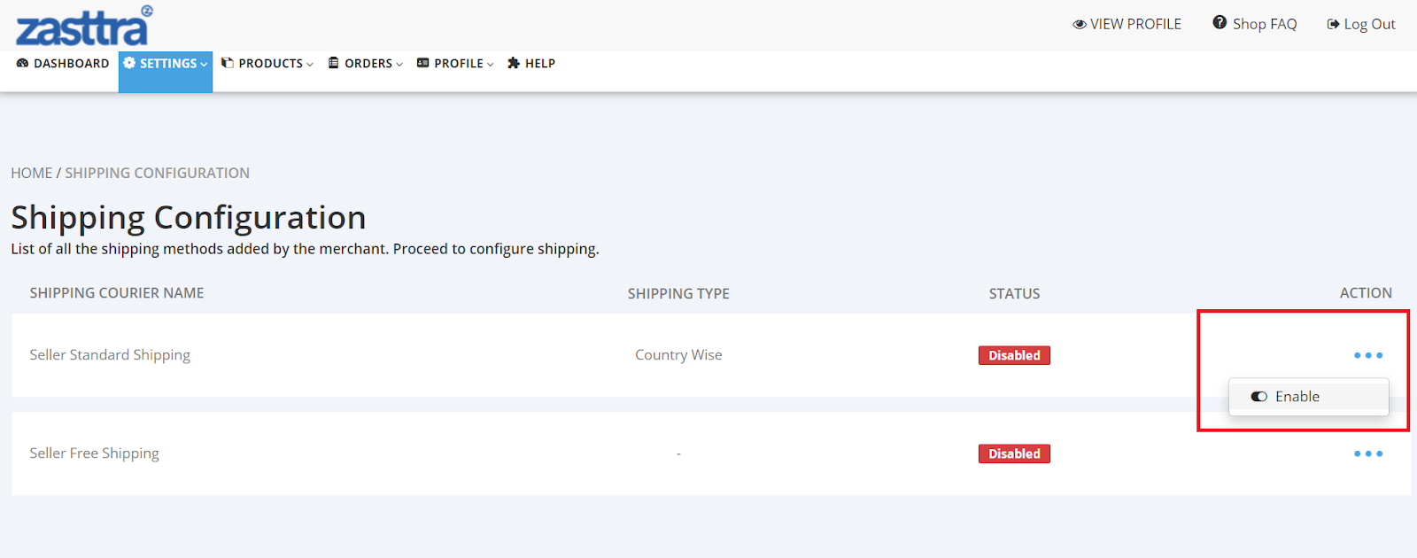This screenshot has width=1417, height=558.
Task: Go to Home via breadcrumb
Action: point(32,173)
